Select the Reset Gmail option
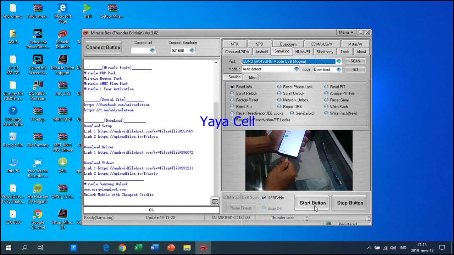This screenshot has width=454, height=255. [337, 100]
